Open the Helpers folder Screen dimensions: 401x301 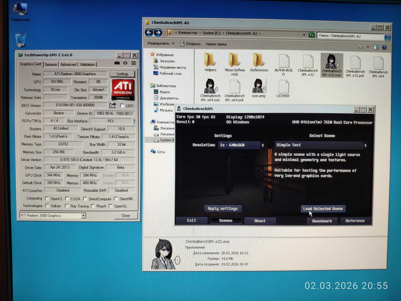tap(210, 62)
